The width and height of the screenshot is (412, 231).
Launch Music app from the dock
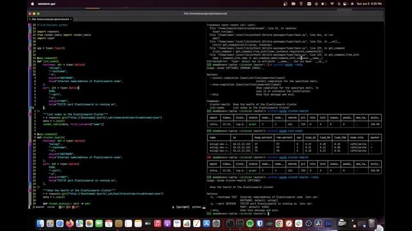(x=157, y=223)
